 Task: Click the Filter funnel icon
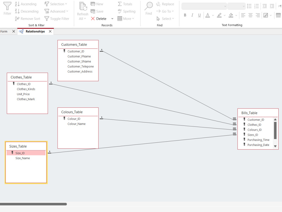[x=7, y=6]
